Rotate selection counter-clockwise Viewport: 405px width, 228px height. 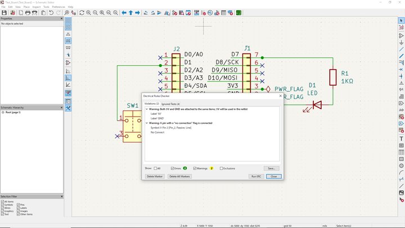pyautogui.click(x=146, y=12)
